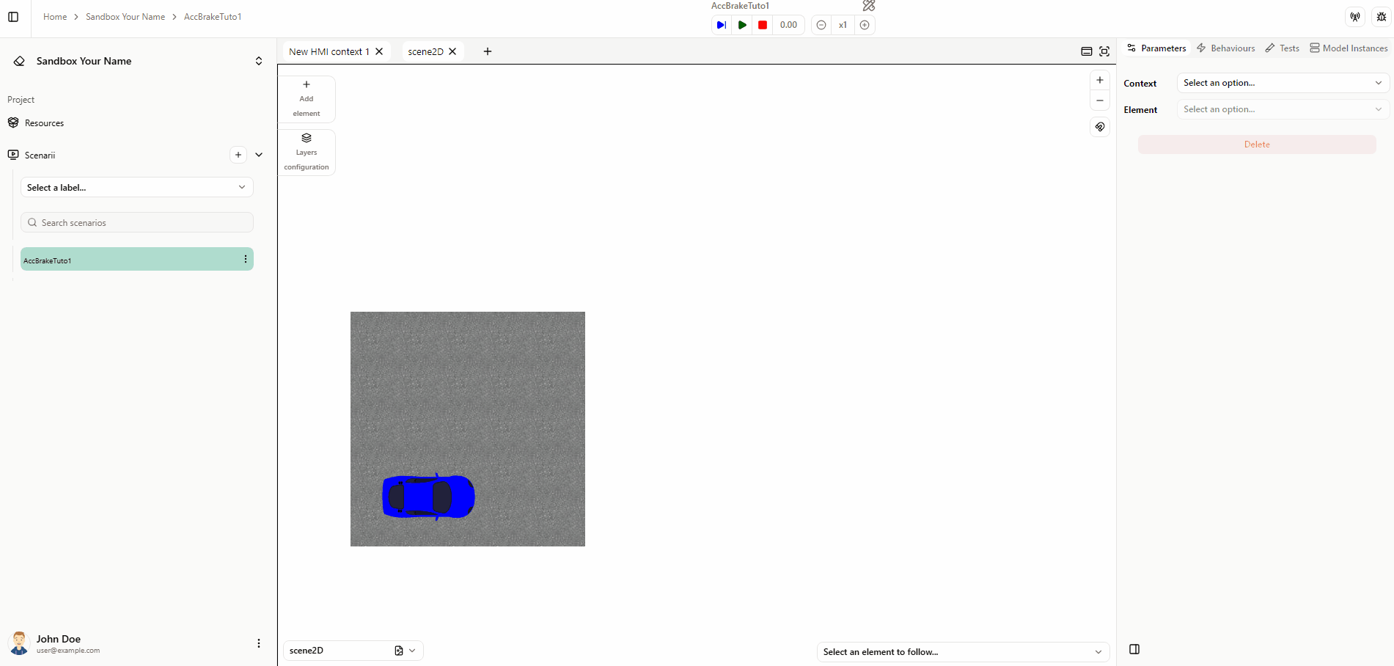Viewport: 1394px width, 666px height.
Task: Toggle fullscreen view of the scene
Action: 1104,51
